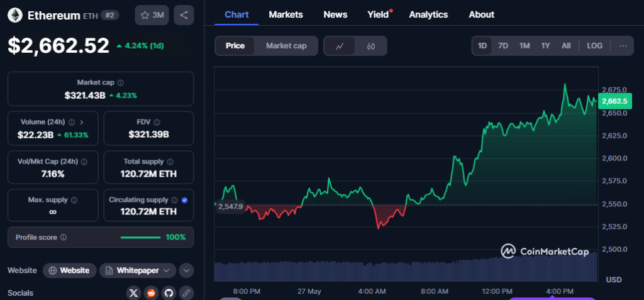This screenshot has width=644, height=300.
Task: Open Volume (24h) details chevron arrow
Action: click(x=81, y=122)
